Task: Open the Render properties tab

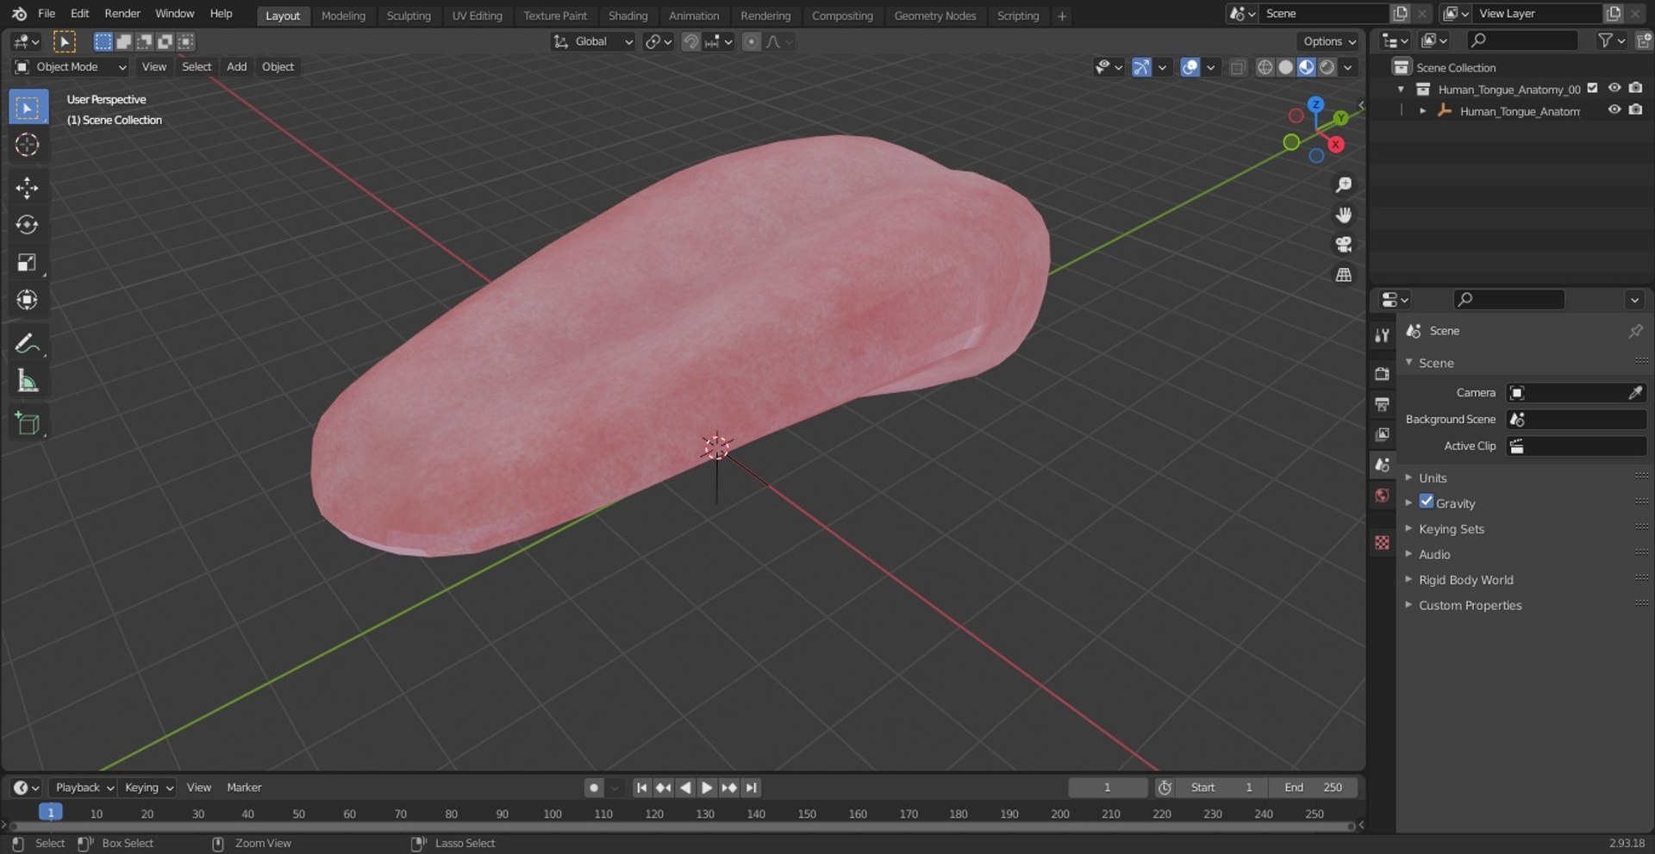Action: point(1382,374)
